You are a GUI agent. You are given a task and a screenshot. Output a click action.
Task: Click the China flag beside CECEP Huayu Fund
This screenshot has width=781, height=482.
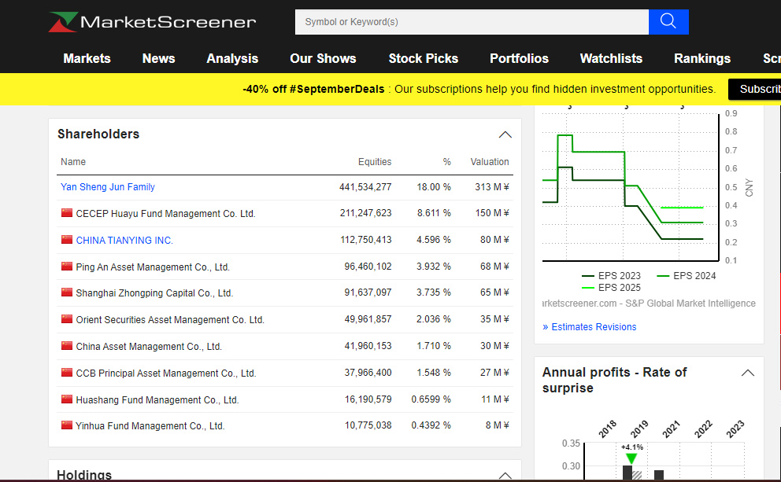(67, 213)
